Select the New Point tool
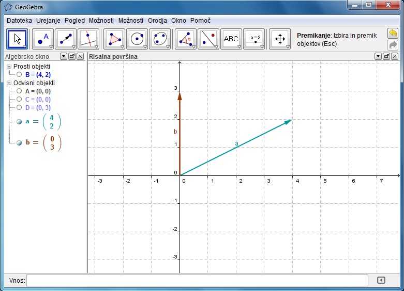This screenshot has height=291, width=404. click(43, 39)
